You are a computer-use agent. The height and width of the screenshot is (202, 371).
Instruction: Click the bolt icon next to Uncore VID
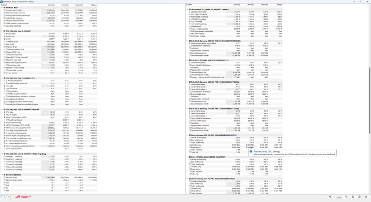[5, 37]
